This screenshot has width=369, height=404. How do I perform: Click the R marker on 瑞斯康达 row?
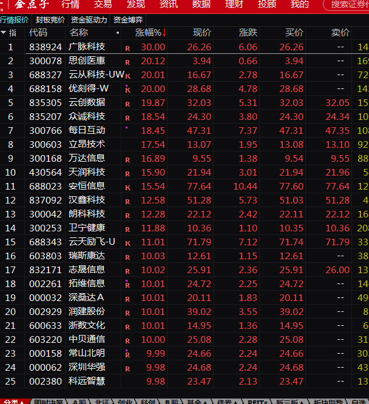[x=127, y=257]
